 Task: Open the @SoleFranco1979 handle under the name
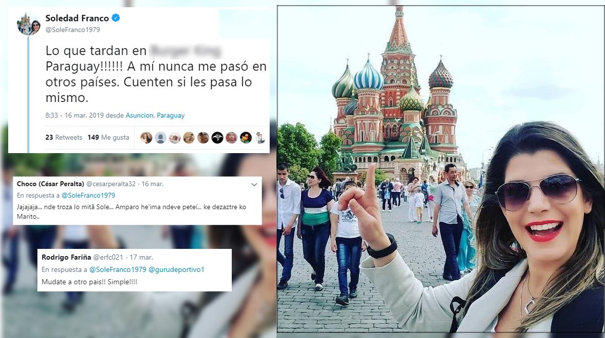(x=72, y=30)
